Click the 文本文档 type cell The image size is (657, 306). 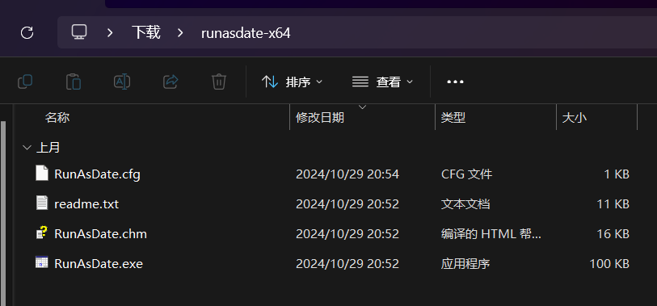(x=465, y=203)
